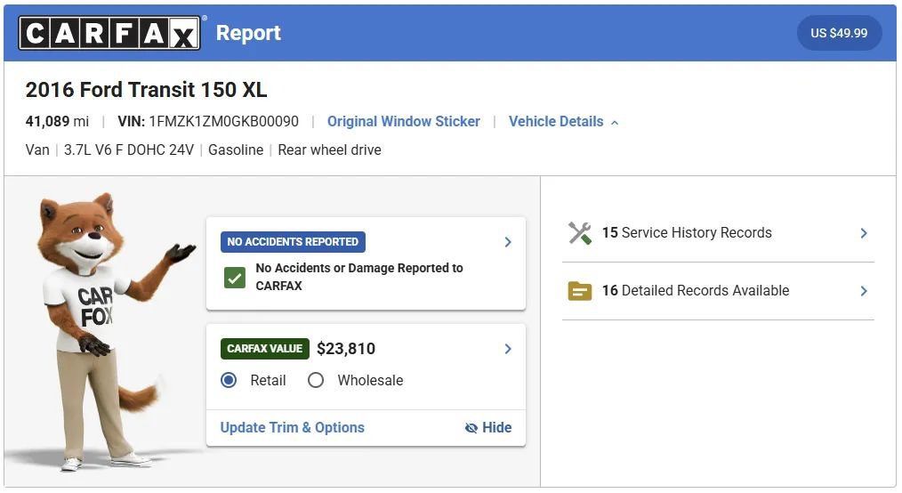The height and width of the screenshot is (493, 902).
Task: Collapse the Vehicle Details chevron
Action: [615, 123]
